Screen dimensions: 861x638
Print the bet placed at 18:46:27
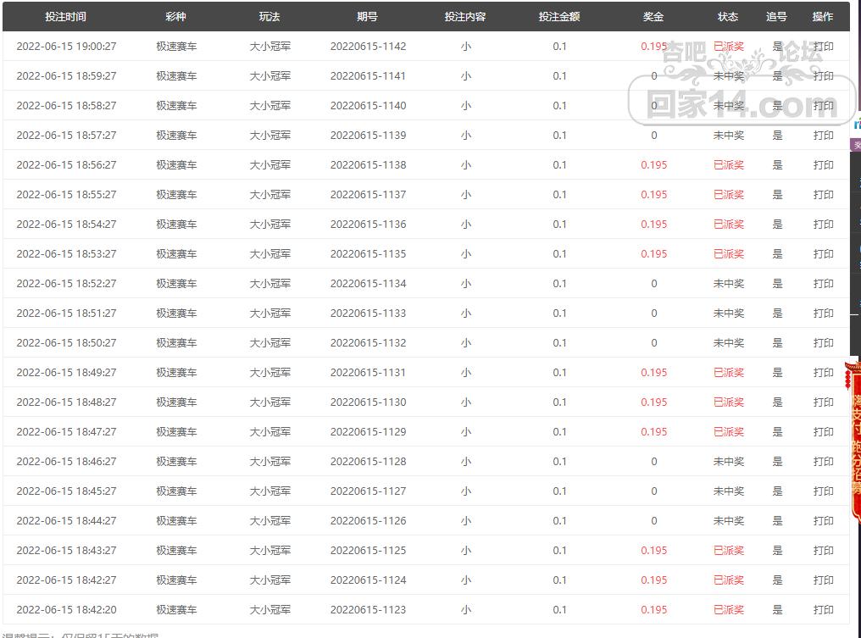point(823,461)
